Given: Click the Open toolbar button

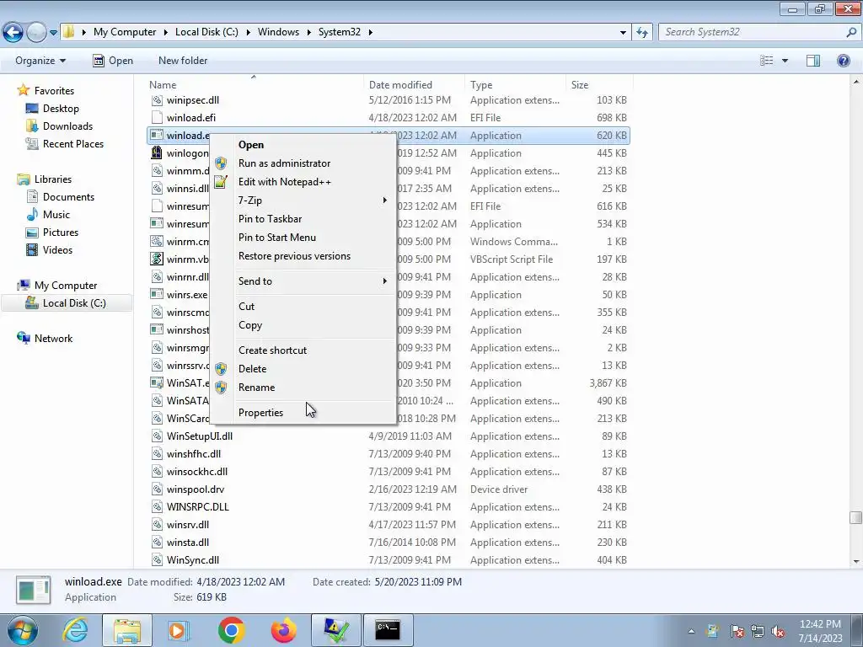Looking at the screenshot, I should click(113, 61).
